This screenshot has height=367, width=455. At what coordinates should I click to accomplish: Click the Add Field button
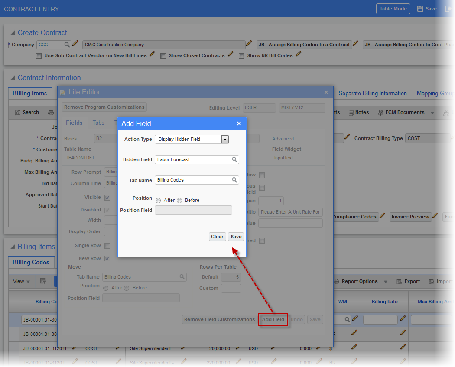tap(273, 319)
